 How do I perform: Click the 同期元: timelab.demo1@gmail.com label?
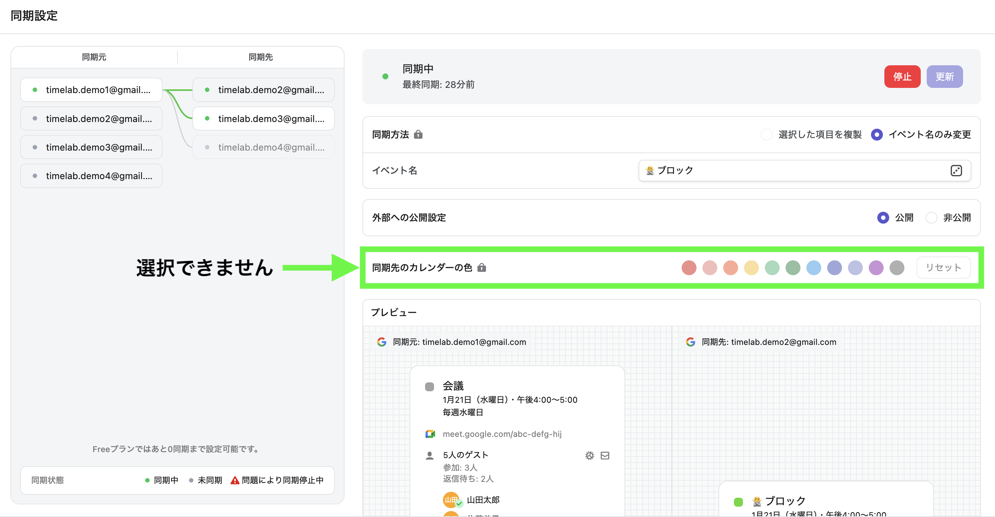pyautogui.click(x=459, y=342)
